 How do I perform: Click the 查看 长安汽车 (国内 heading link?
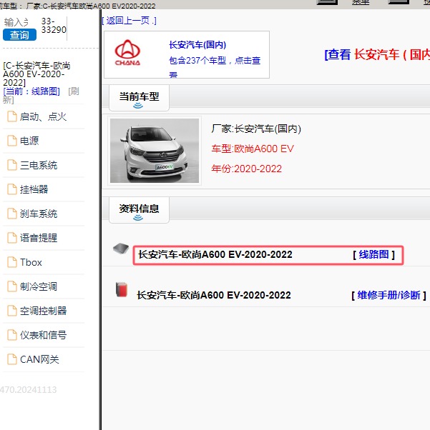point(377,54)
